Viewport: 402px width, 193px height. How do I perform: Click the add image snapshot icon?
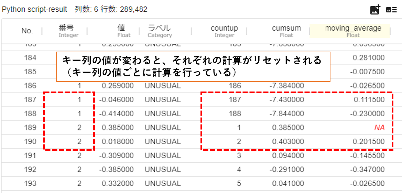(375, 10)
